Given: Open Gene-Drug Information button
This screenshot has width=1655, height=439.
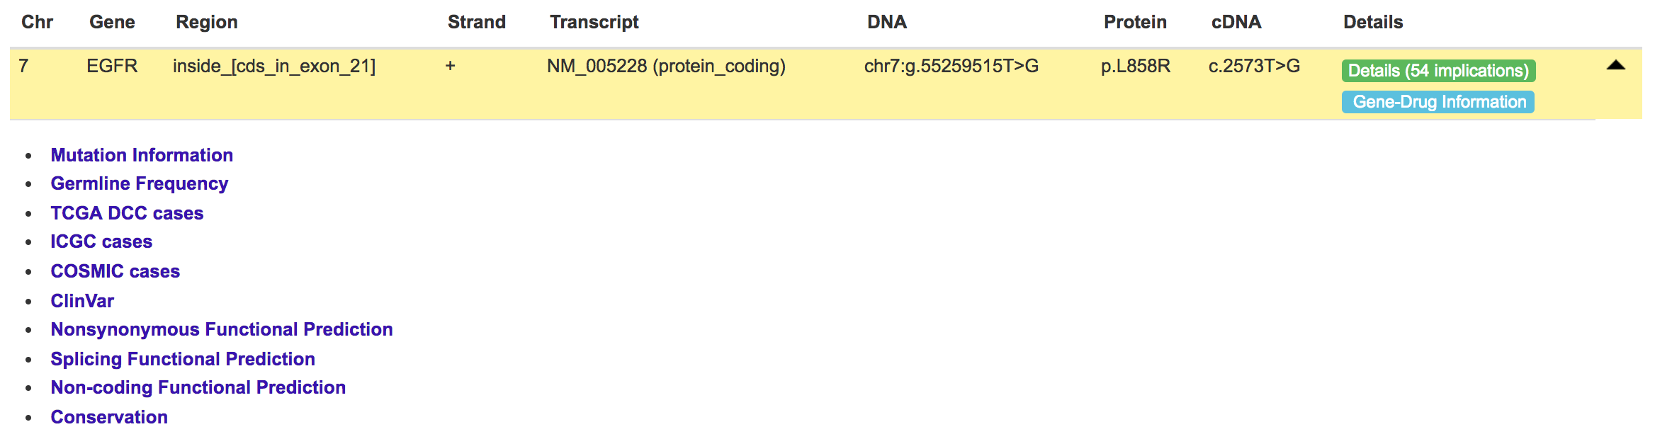Looking at the screenshot, I should 1437,102.
